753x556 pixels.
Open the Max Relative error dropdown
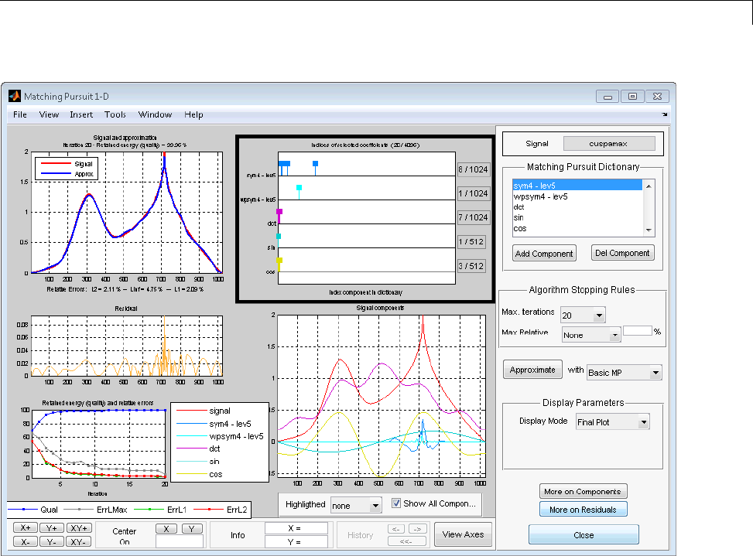[592, 336]
